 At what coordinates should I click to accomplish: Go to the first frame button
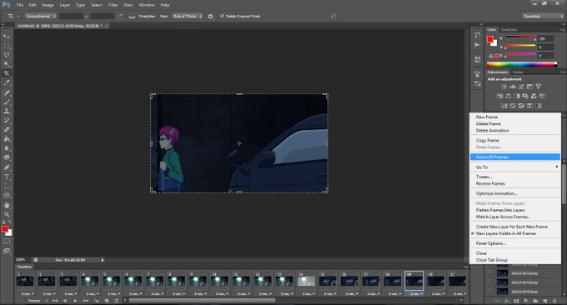[x=55, y=301]
